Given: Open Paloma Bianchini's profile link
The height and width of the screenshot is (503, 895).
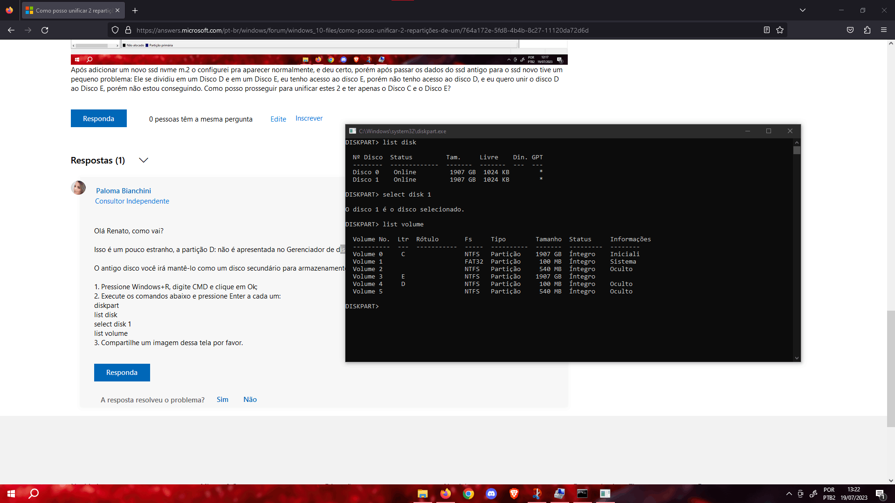Looking at the screenshot, I should coord(124,191).
